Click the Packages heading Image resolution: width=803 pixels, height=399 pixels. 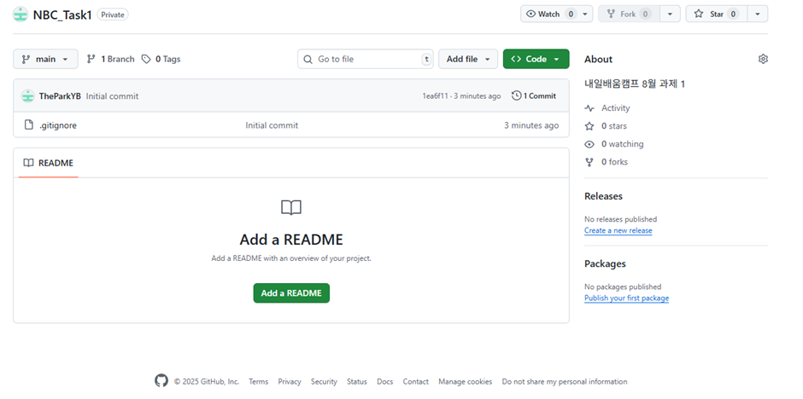click(x=605, y=263)
